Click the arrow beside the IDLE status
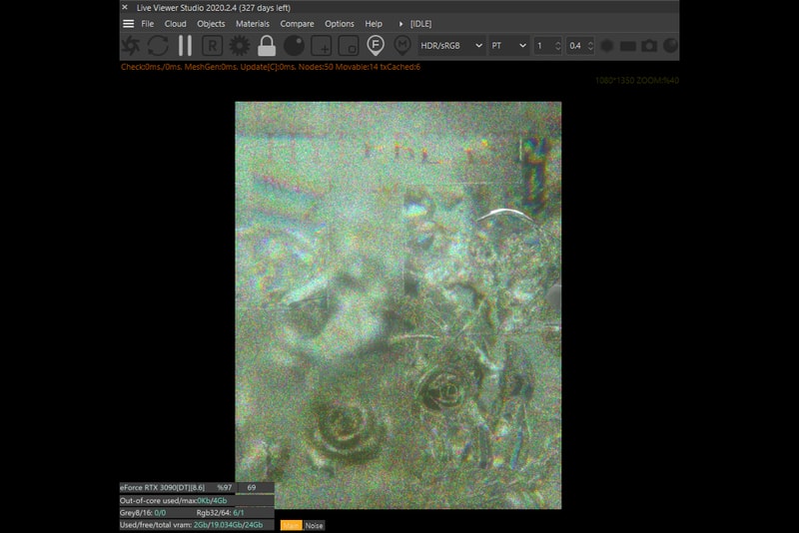 401,24
